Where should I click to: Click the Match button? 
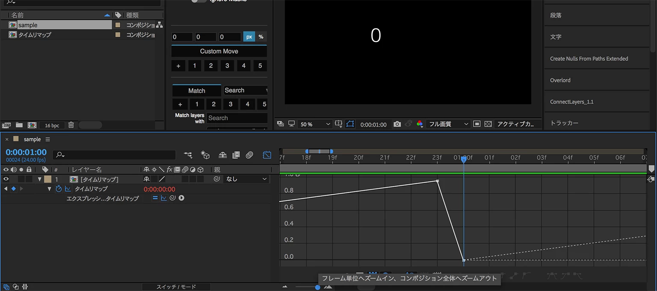pos(197,90)
